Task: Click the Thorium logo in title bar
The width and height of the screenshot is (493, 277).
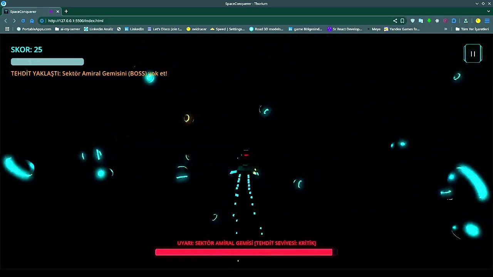Action: (x=3, y=3)
